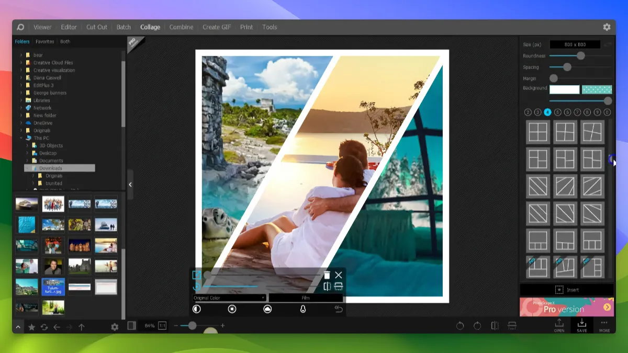Select the contrast adjustment icon
Viewport: 628px width, 353px height.
195,309
